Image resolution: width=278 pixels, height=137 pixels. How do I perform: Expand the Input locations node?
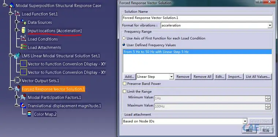[16, 30]
